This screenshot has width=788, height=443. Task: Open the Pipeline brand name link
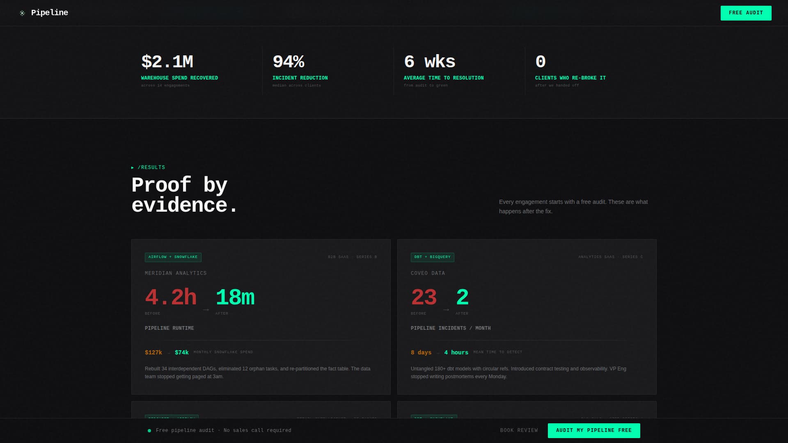(50, 13)
